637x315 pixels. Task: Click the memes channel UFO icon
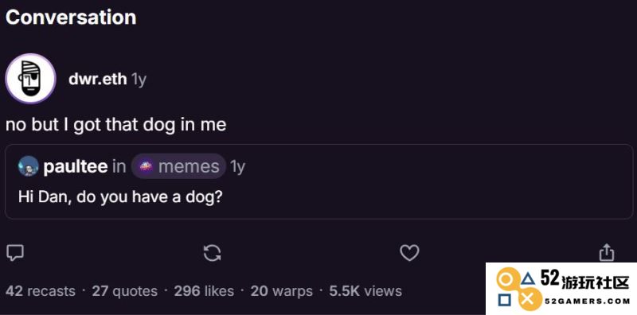(146, 166)
